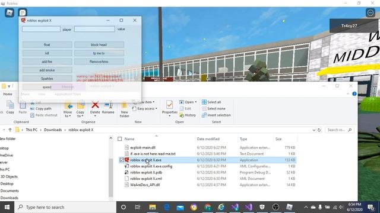Click Copy path in the ribbon
The width and height of the screenshot is (380, 213).
pyautogui.click(x=41, y=109)
